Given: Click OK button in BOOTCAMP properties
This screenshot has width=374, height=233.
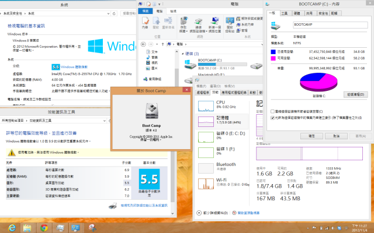Looking at the screenshot, I should pyautogui.click(x=311, y=136).
